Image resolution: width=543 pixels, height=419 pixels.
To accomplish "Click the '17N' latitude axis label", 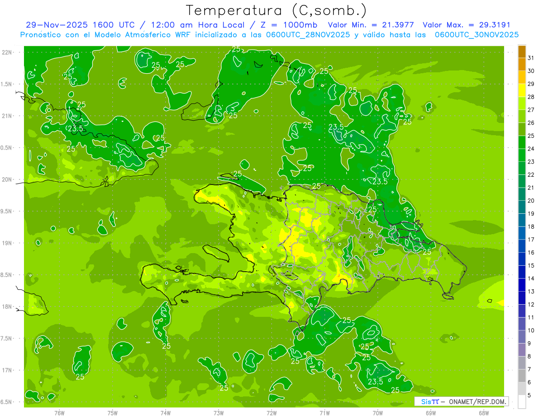I will 8,371.
